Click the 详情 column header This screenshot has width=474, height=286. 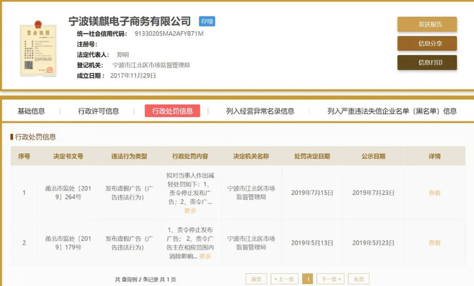click(435, 156)
